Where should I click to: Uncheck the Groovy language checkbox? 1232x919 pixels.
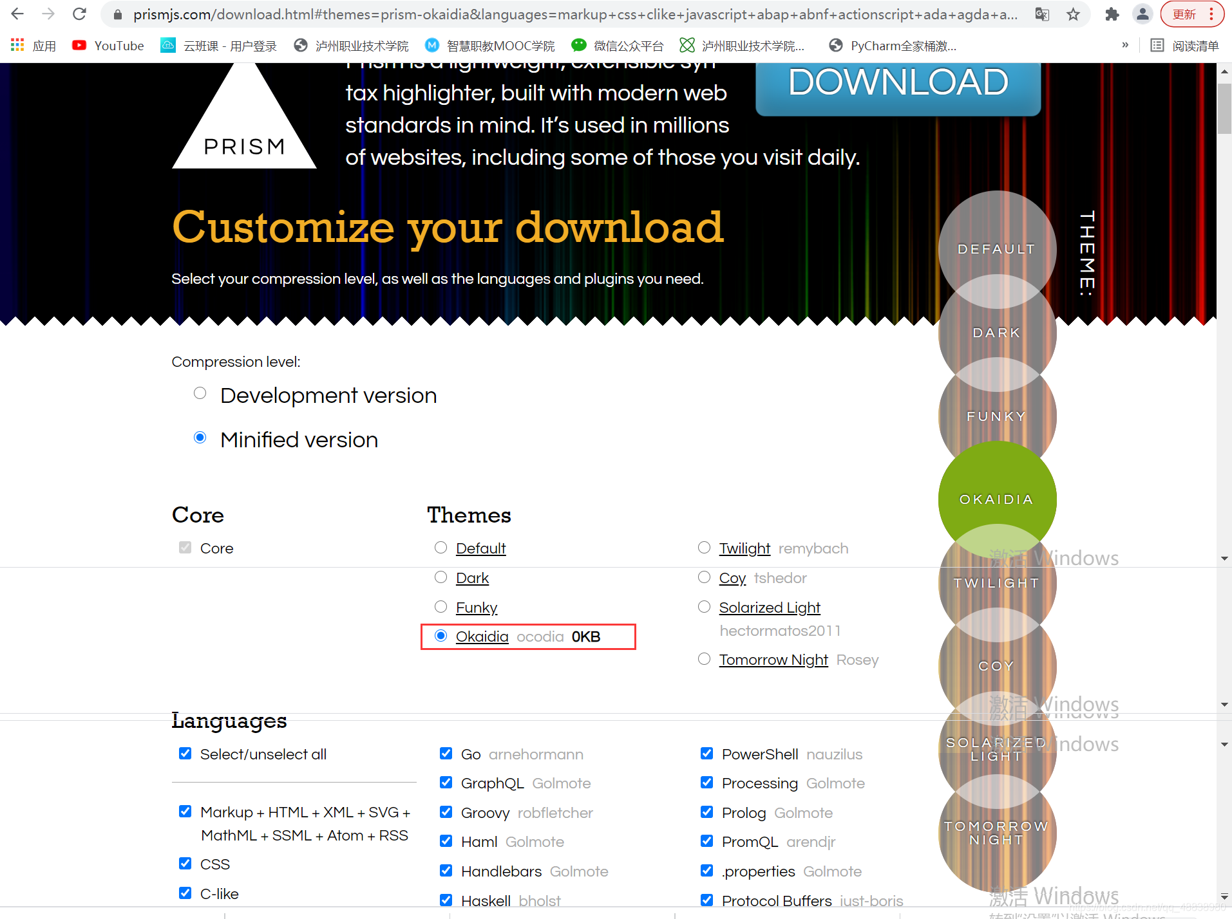click(446, 812)
